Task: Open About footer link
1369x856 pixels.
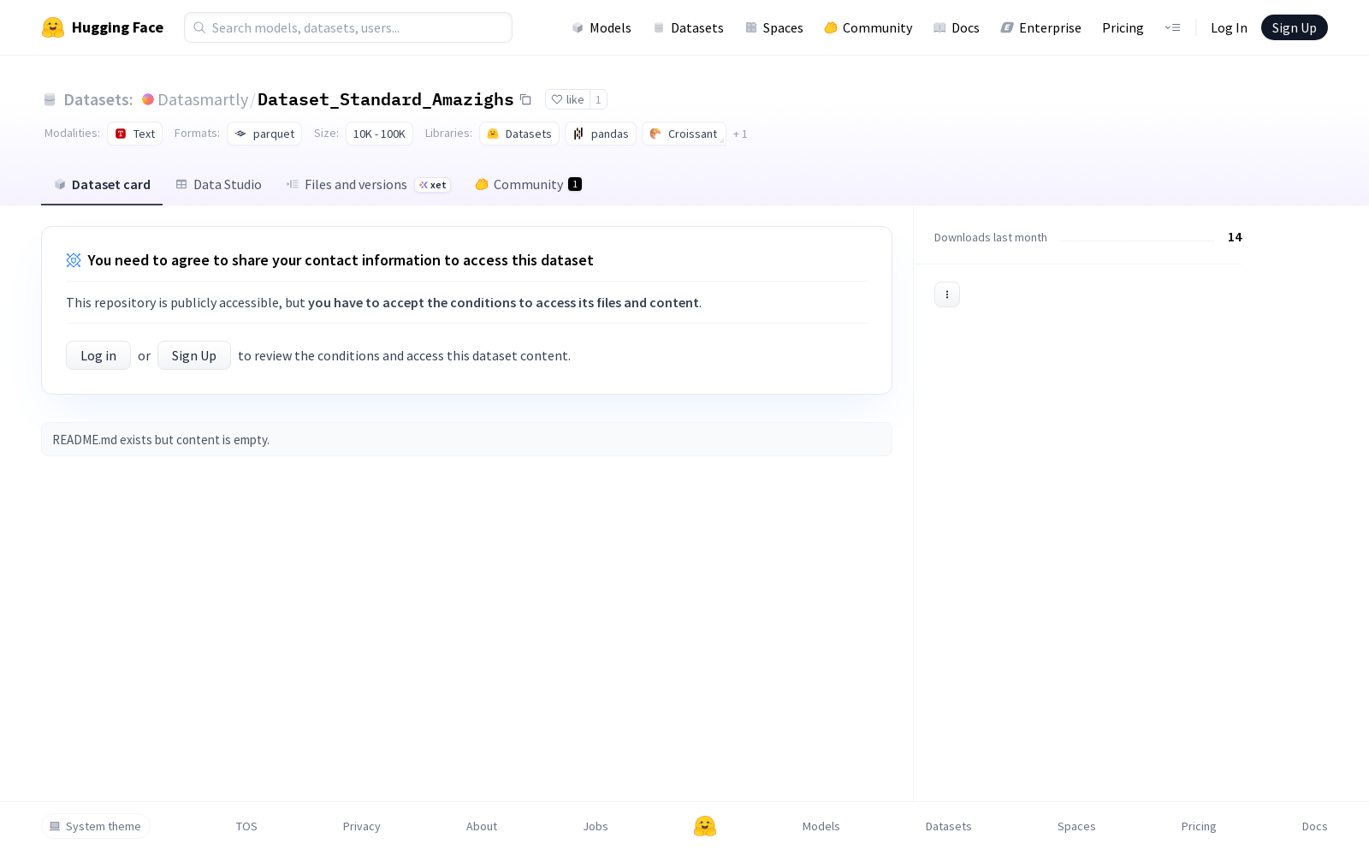Action: (x=482, y=826)
